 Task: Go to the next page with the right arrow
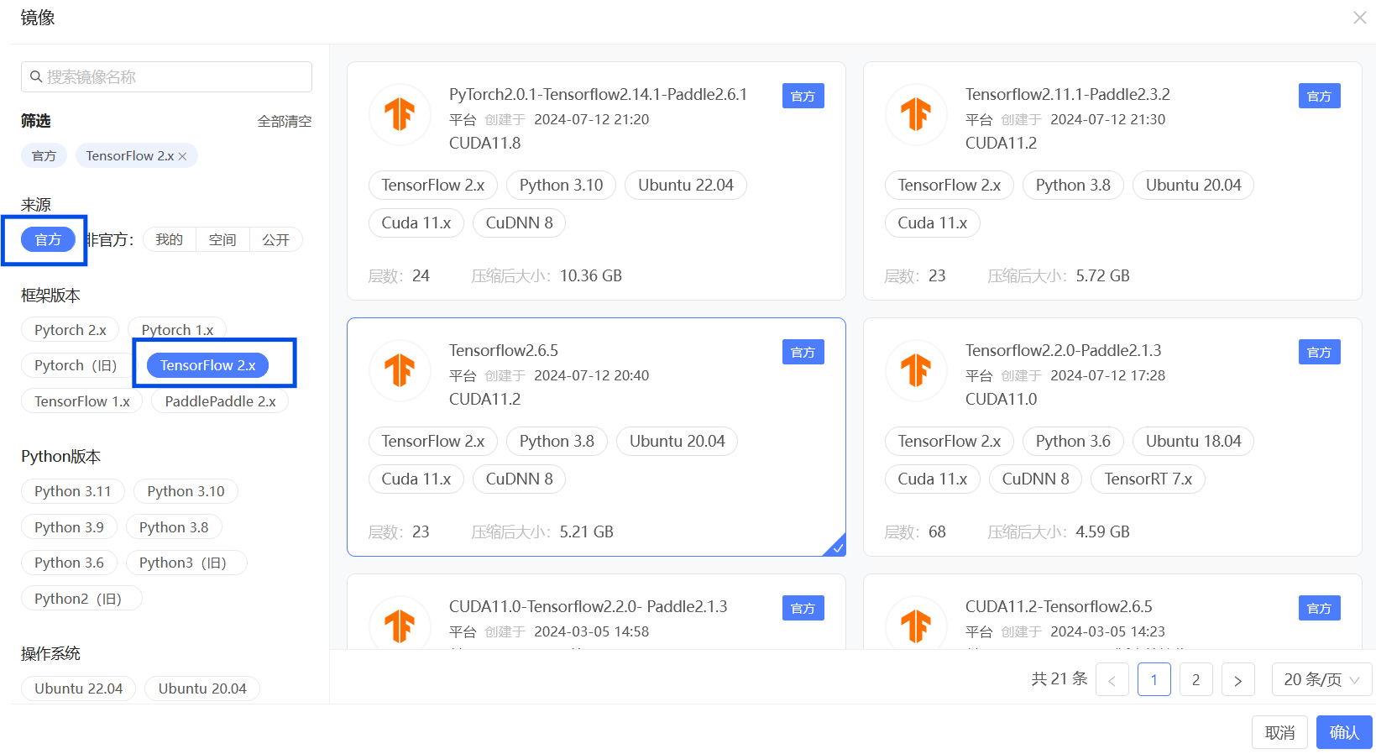tap(1237, 680)
